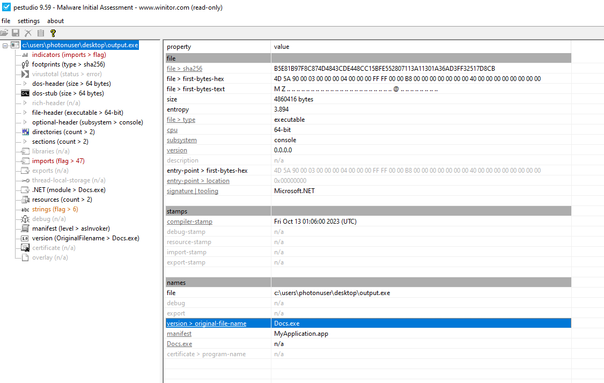The image size is (604, 383).
Task: Click the indicators bar chart icon
Action: tap(25, 55)
